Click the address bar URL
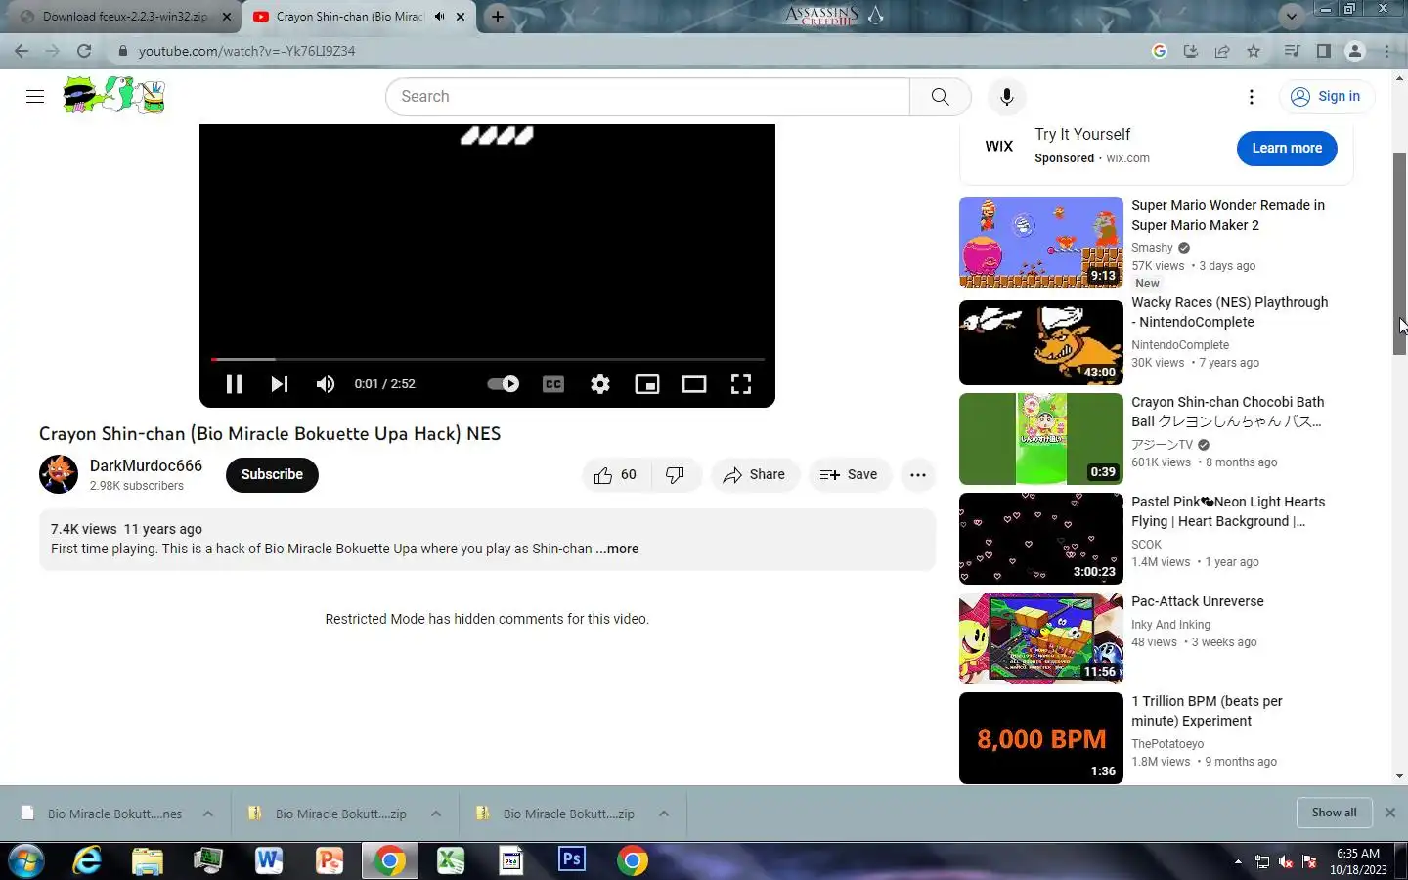 [246, 51]
